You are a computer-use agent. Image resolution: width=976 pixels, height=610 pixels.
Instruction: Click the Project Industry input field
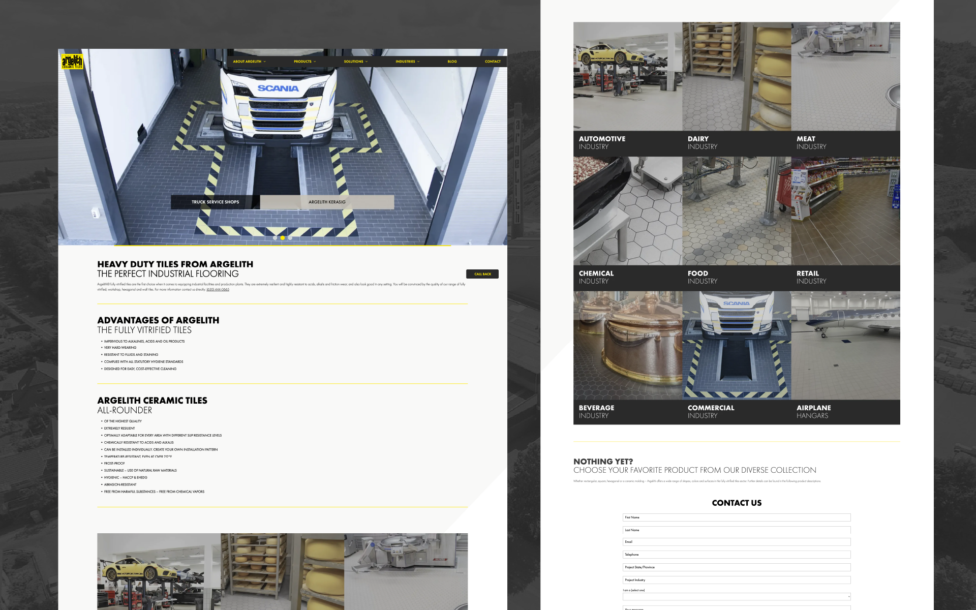(737, 580)
